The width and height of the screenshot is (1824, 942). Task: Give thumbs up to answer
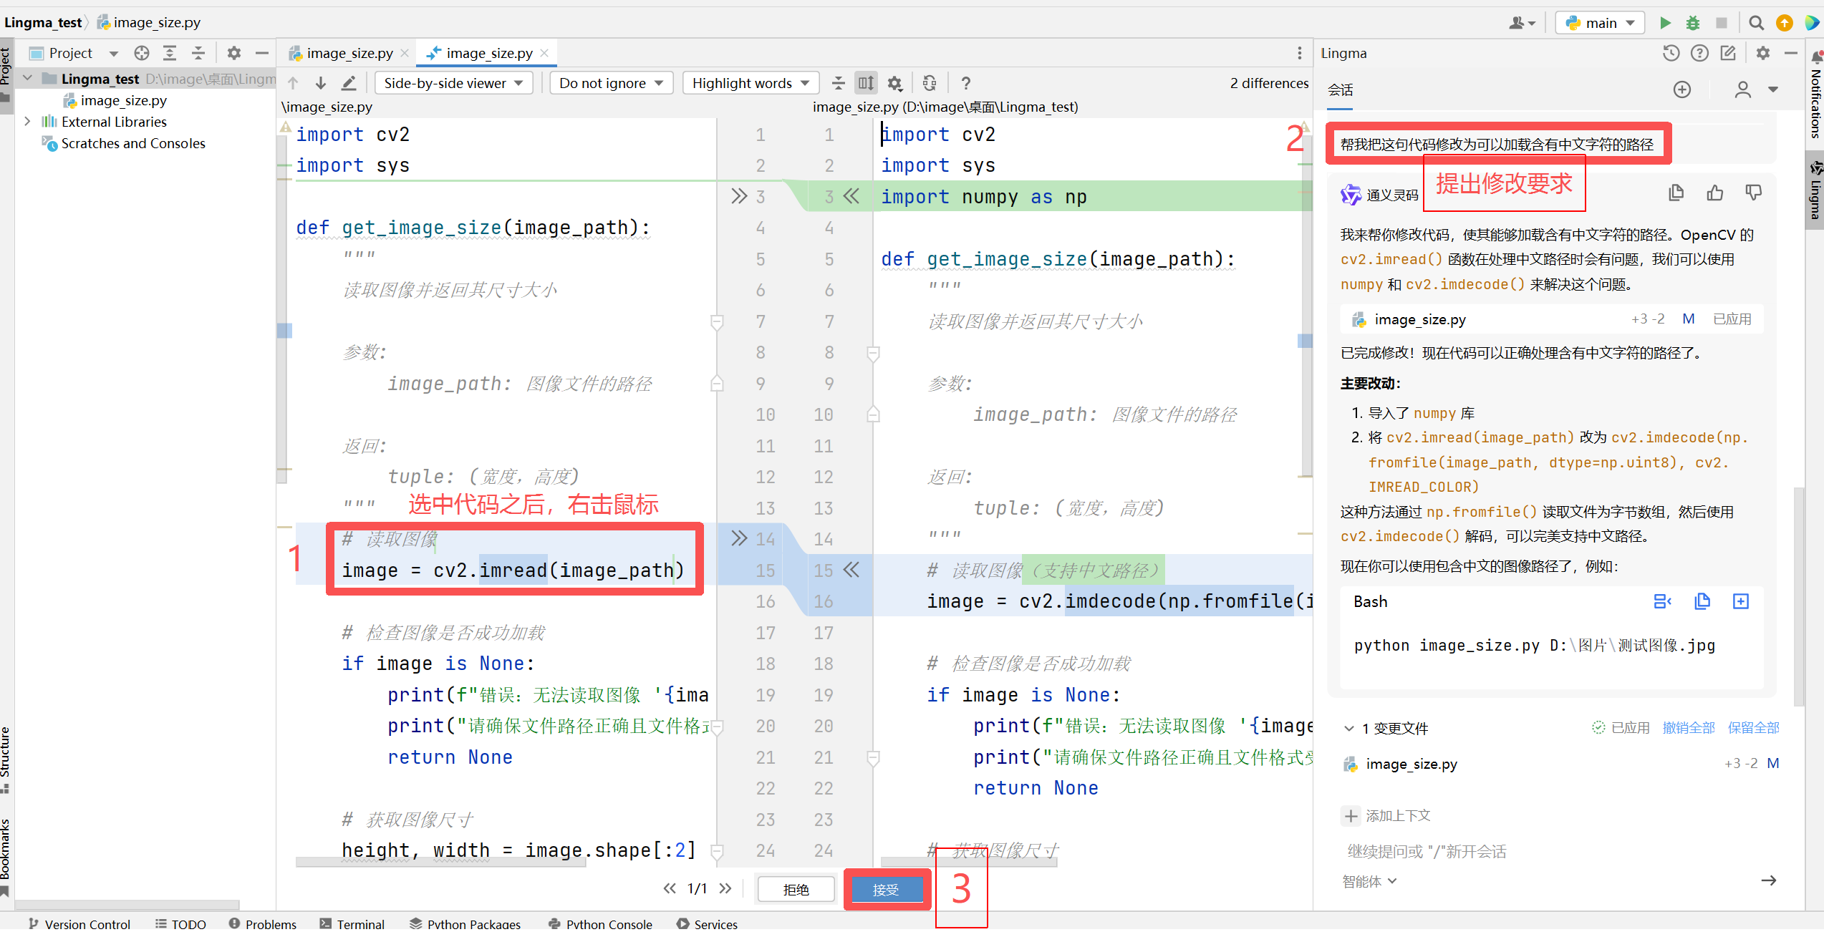(1715, 193)
